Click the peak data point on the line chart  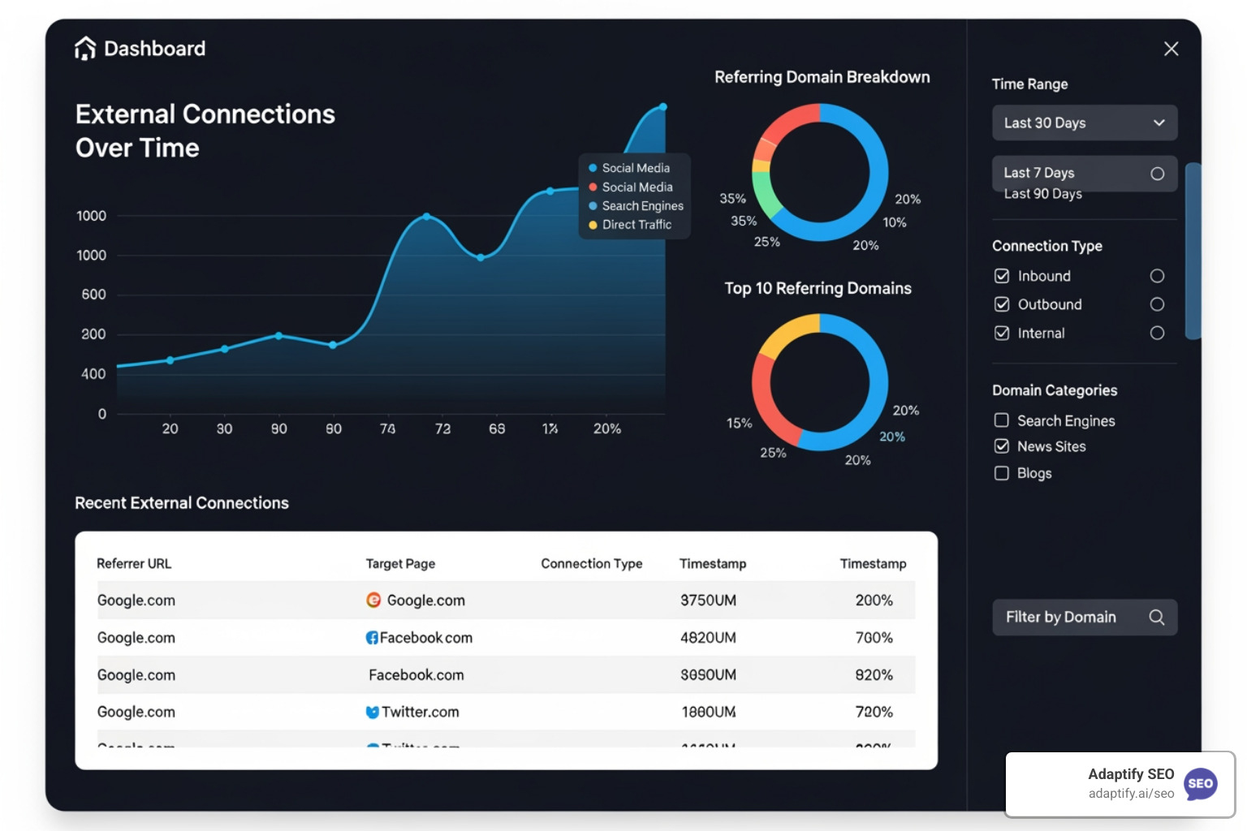pos(662,106)
